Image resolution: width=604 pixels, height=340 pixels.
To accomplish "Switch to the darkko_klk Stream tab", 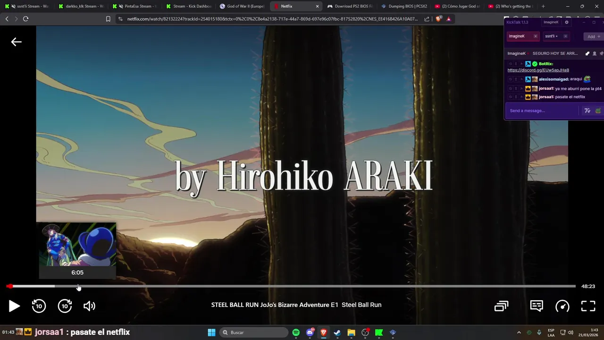I will coord(82,6).
